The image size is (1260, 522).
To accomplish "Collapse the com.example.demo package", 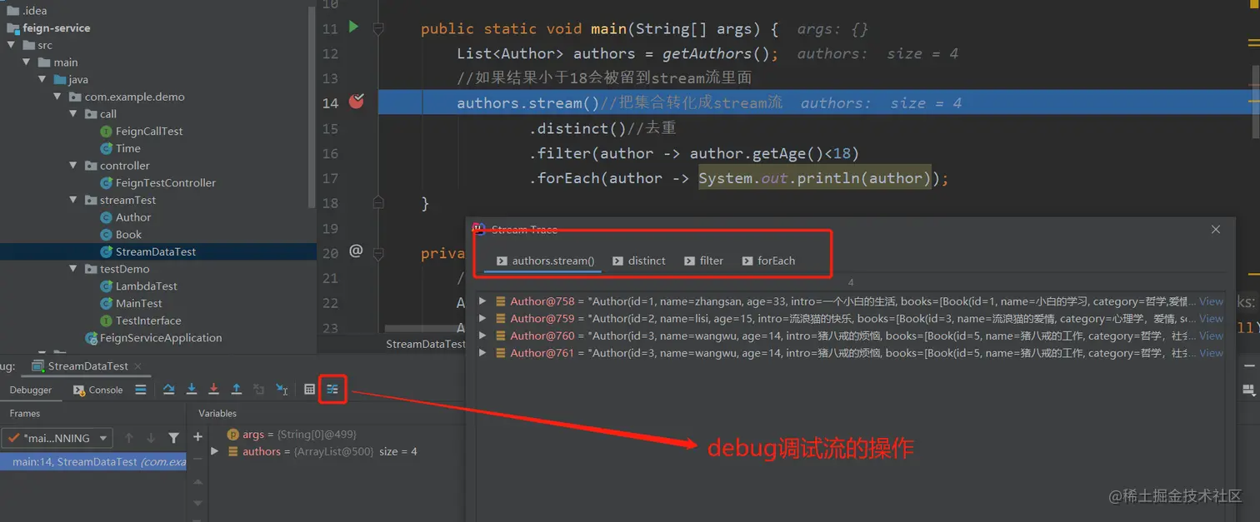I will [57, 97].
